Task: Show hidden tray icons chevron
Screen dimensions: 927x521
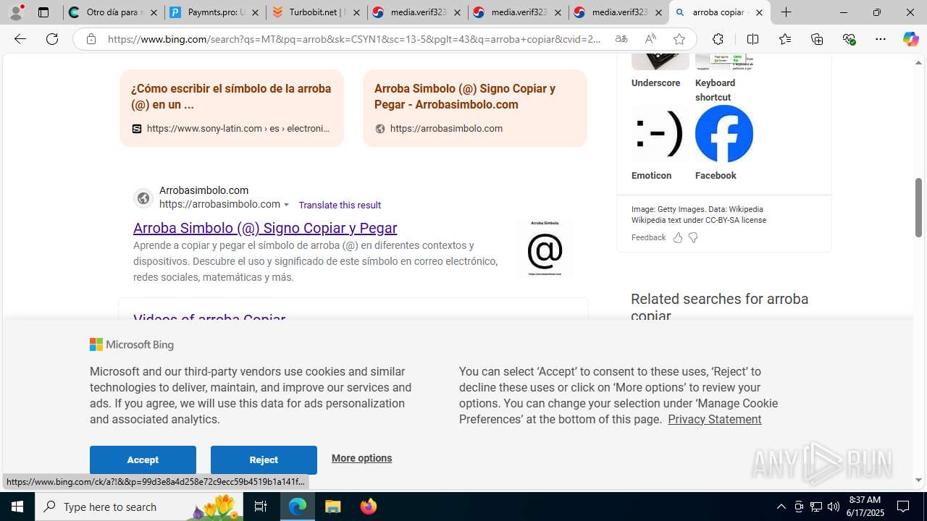Action: [781, 507]
